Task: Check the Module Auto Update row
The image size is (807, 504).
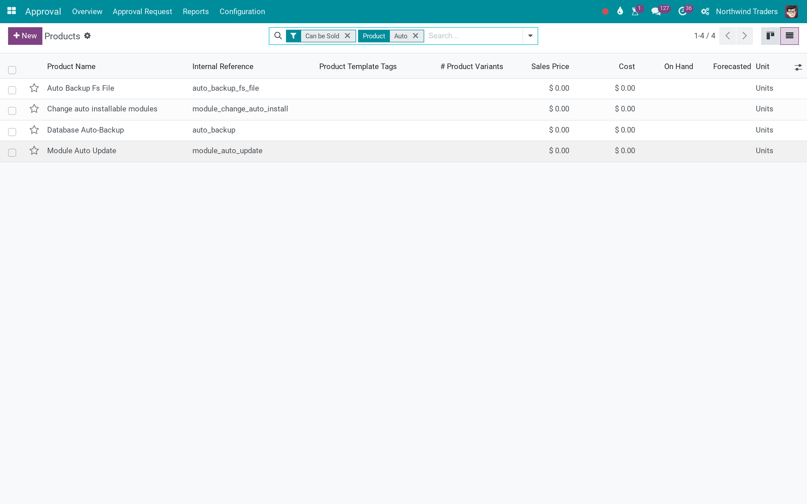Action: click(12, 152)
